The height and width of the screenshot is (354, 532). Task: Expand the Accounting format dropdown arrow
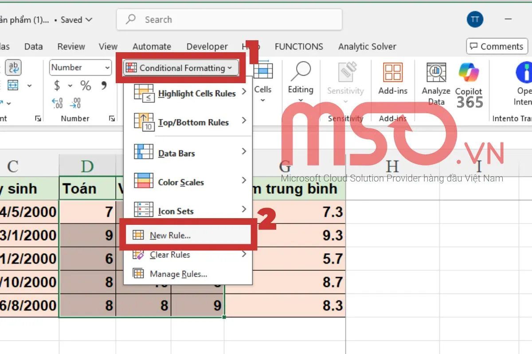(x=70, y=85)
